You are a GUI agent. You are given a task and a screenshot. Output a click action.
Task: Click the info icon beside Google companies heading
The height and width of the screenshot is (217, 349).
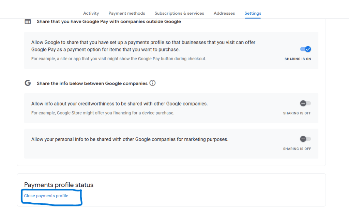pos(153,83)
